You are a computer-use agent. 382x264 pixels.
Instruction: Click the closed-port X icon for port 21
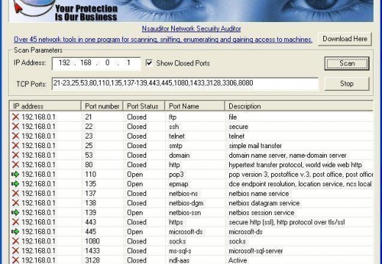tap(15, 117)
